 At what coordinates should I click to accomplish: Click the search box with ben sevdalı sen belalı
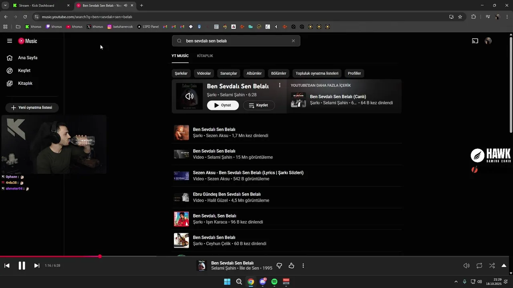point(236,41)
